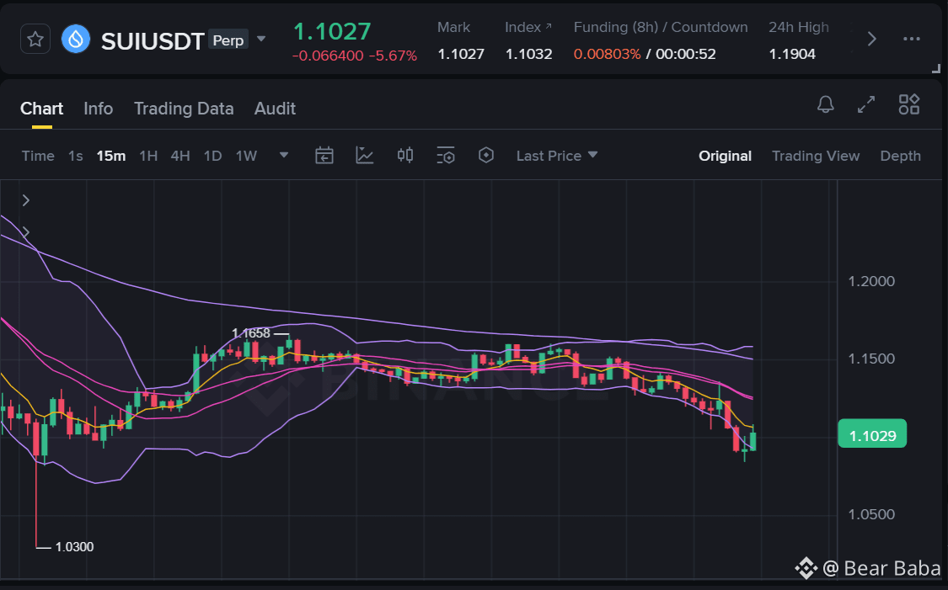Image resolution: width=948 pixels, height=590 pixels.
Task: Select the 1s interval
Action: tap(76, 156)
